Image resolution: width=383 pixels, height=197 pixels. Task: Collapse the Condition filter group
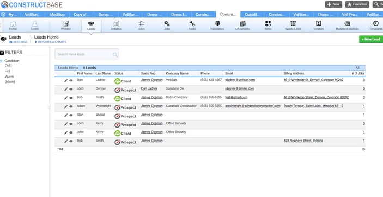click(x=2, y=61)
